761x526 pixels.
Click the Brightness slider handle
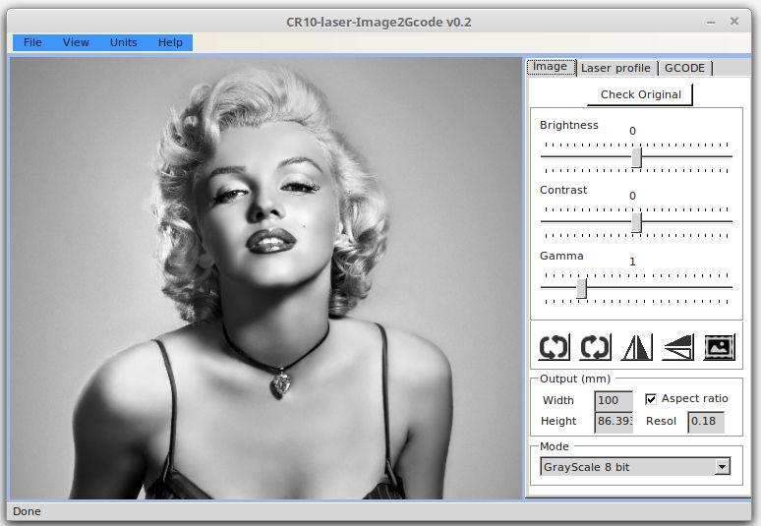tap(636, 157)
